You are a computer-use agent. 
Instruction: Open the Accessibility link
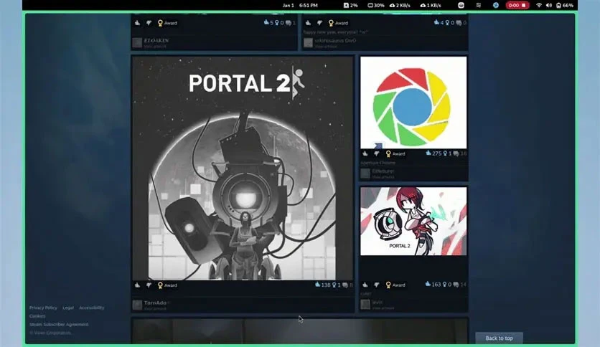pyautogui.click(x=91, y=308)
